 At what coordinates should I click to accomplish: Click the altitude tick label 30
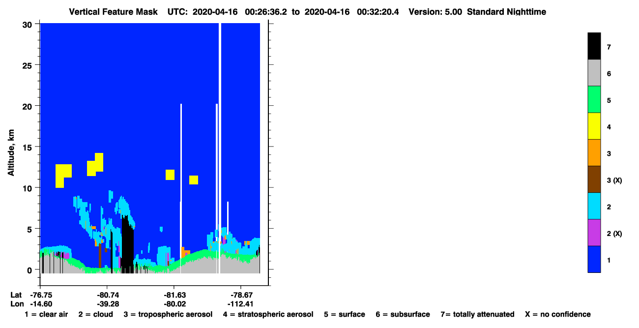(x=29, y=24)
